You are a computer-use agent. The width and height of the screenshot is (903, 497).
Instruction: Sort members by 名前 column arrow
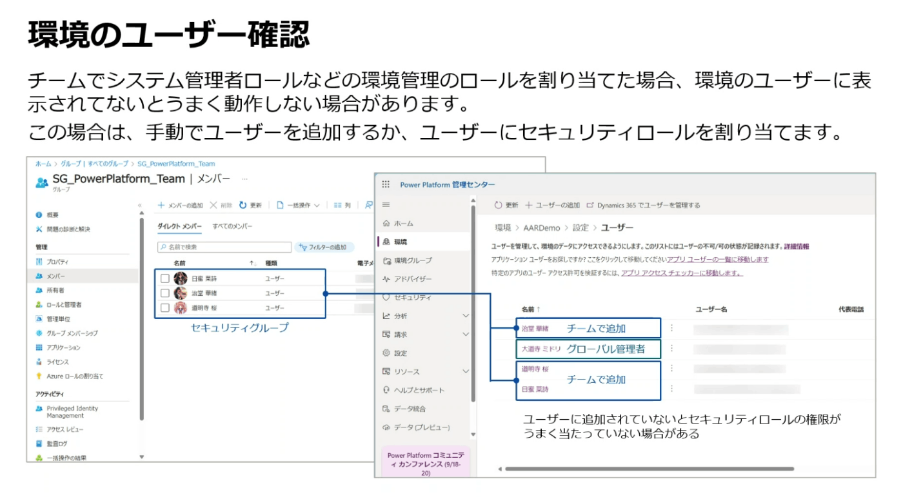(252, 263)
